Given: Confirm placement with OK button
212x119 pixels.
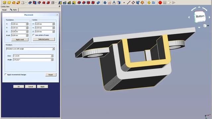Looking at the screenshot, I should (x=19, y=87).
